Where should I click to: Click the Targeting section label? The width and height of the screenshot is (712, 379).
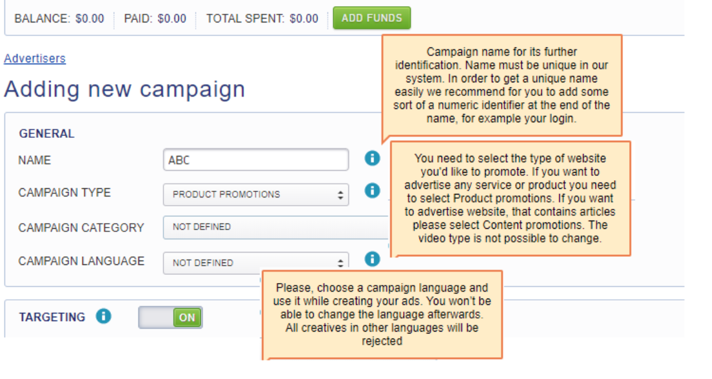click(52, 317)
